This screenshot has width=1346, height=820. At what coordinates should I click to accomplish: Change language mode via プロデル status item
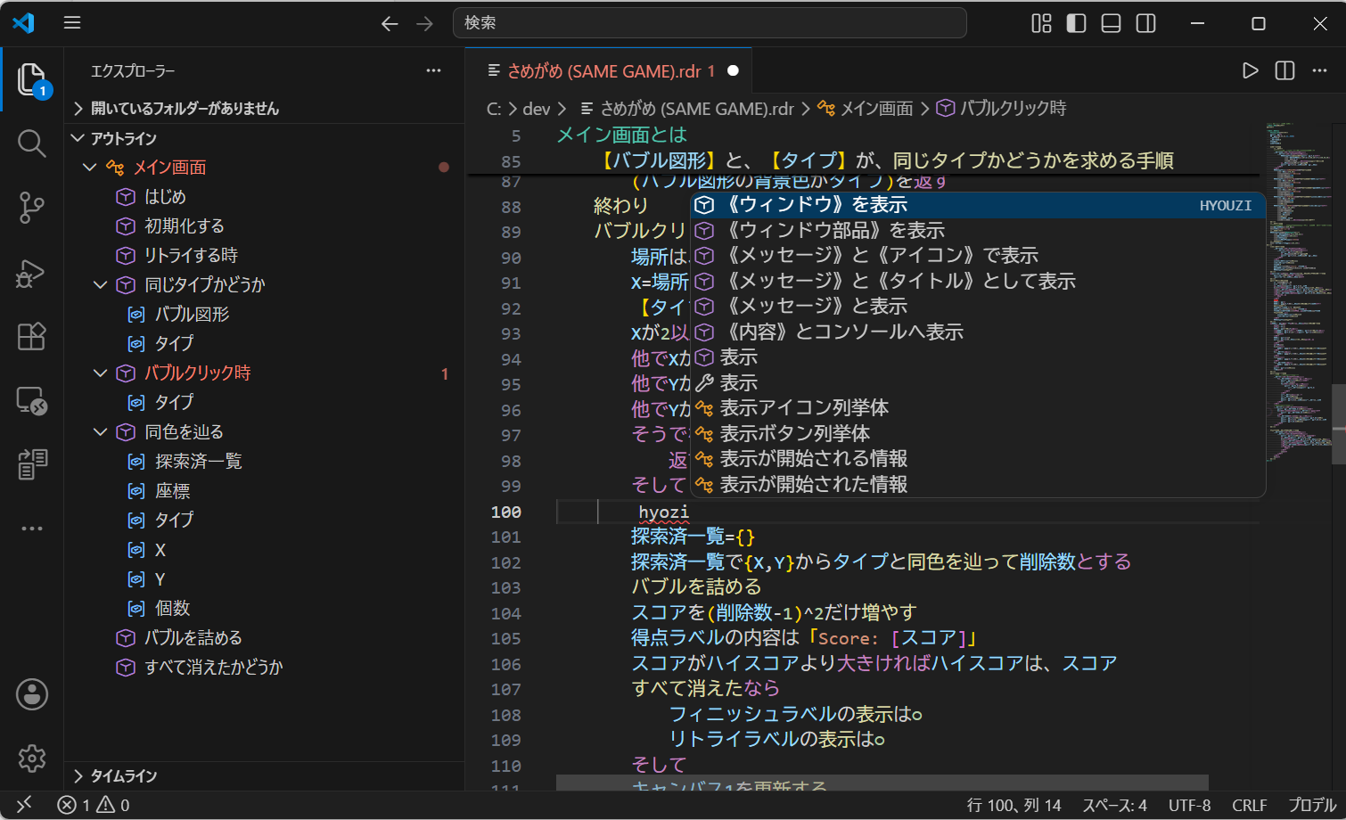tap(1312, 805)
